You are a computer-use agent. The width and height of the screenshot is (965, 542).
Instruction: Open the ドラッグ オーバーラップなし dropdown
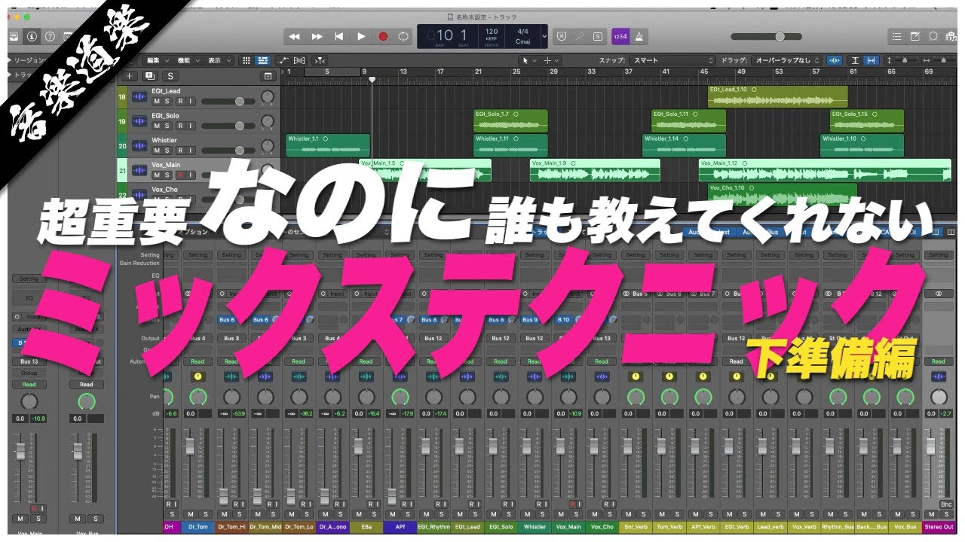pos(787,60)
